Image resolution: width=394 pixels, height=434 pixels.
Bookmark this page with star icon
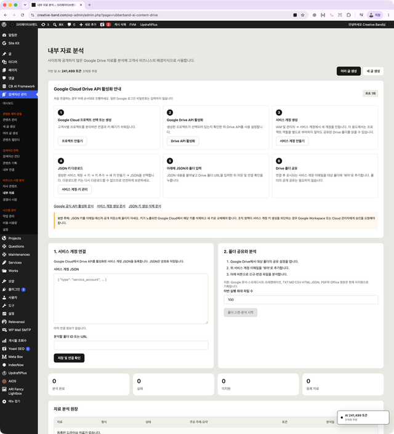303,15
